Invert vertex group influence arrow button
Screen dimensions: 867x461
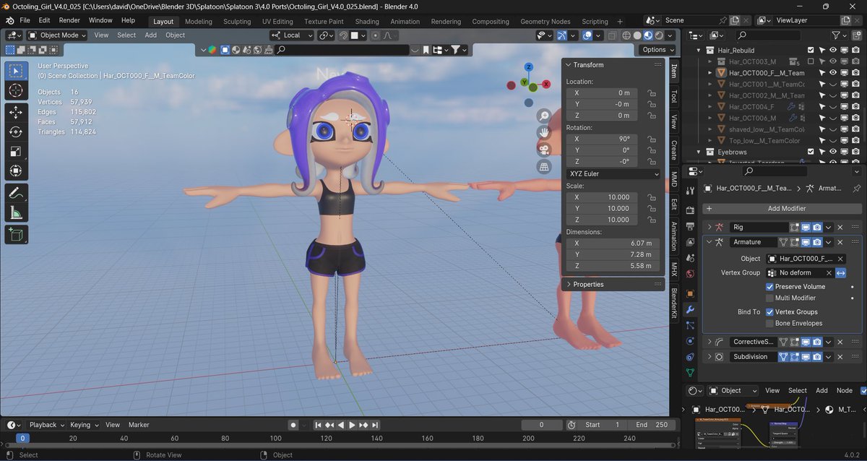click(x=841, y=273)
